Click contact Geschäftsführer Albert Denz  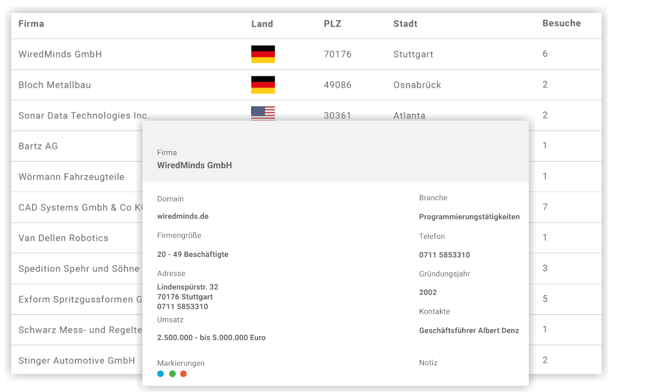469,331
